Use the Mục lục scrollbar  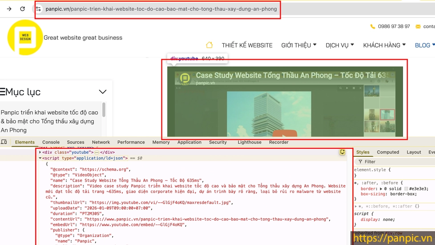(104, 110)
